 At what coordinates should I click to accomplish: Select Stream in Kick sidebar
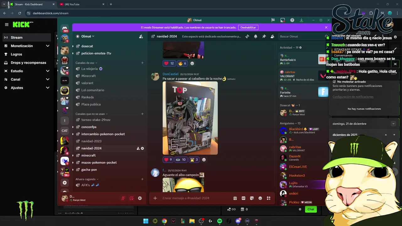point(26,37)
